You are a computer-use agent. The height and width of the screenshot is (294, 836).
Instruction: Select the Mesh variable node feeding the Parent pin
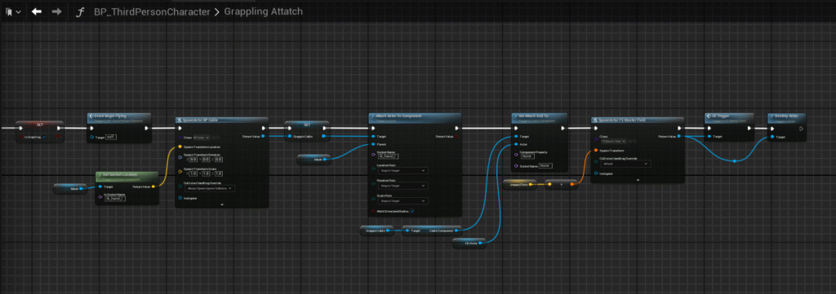pos(313,159)
